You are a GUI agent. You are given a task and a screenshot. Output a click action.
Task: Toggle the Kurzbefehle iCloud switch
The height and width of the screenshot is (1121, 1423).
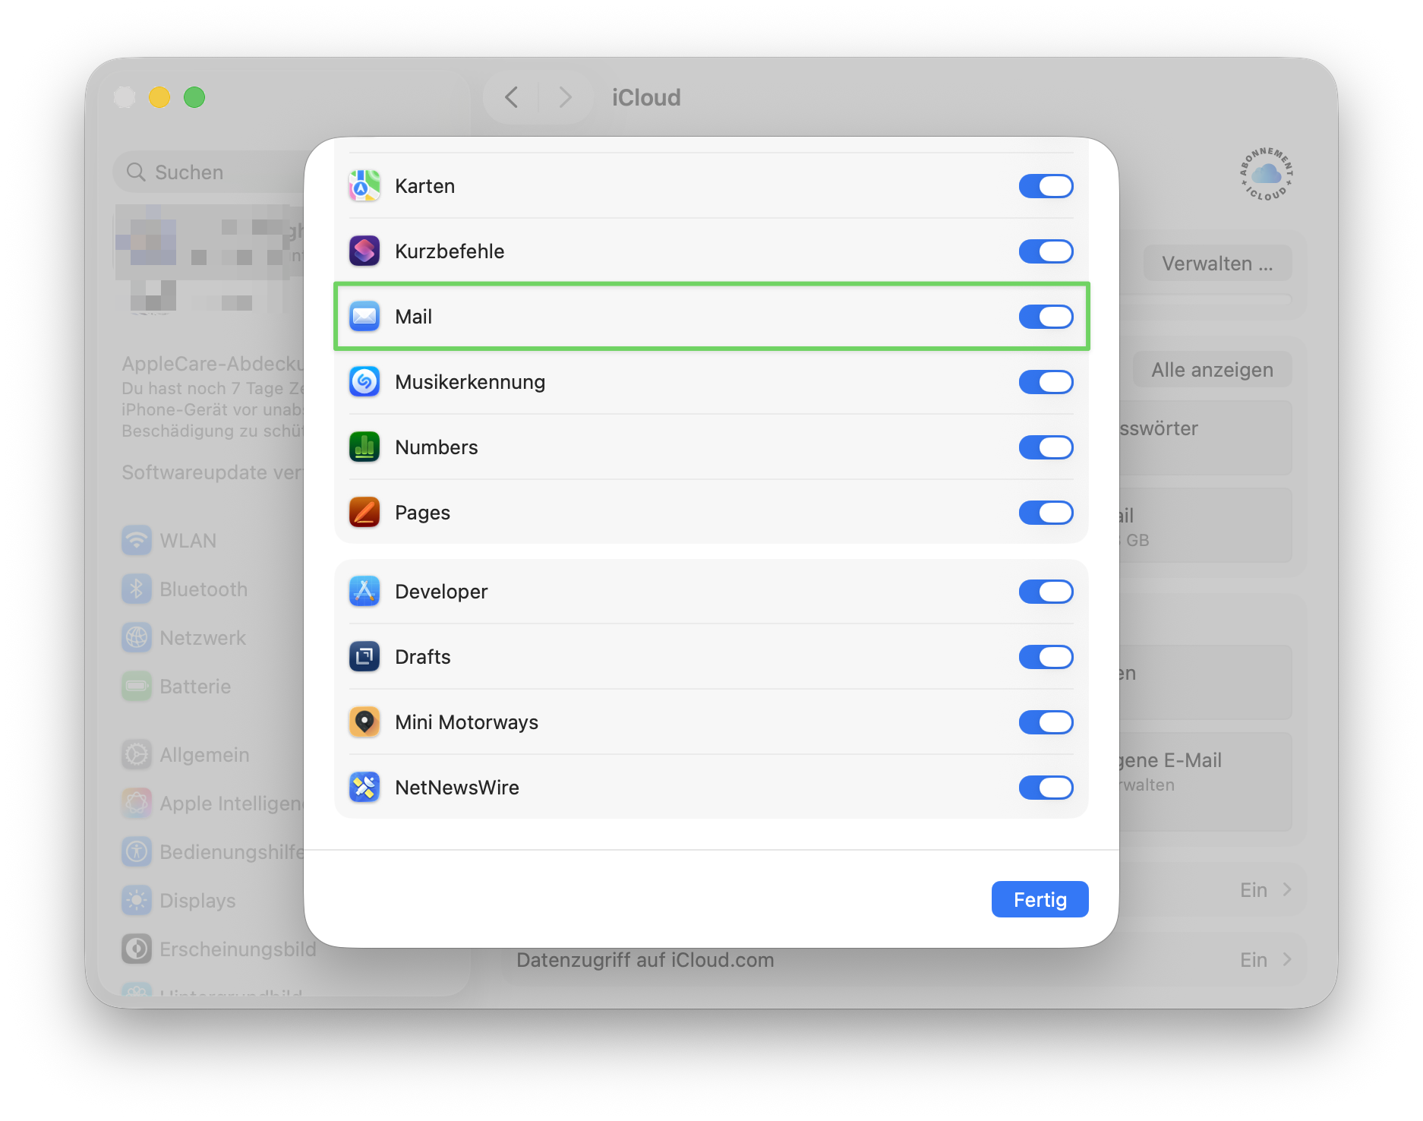point(1046,251)
